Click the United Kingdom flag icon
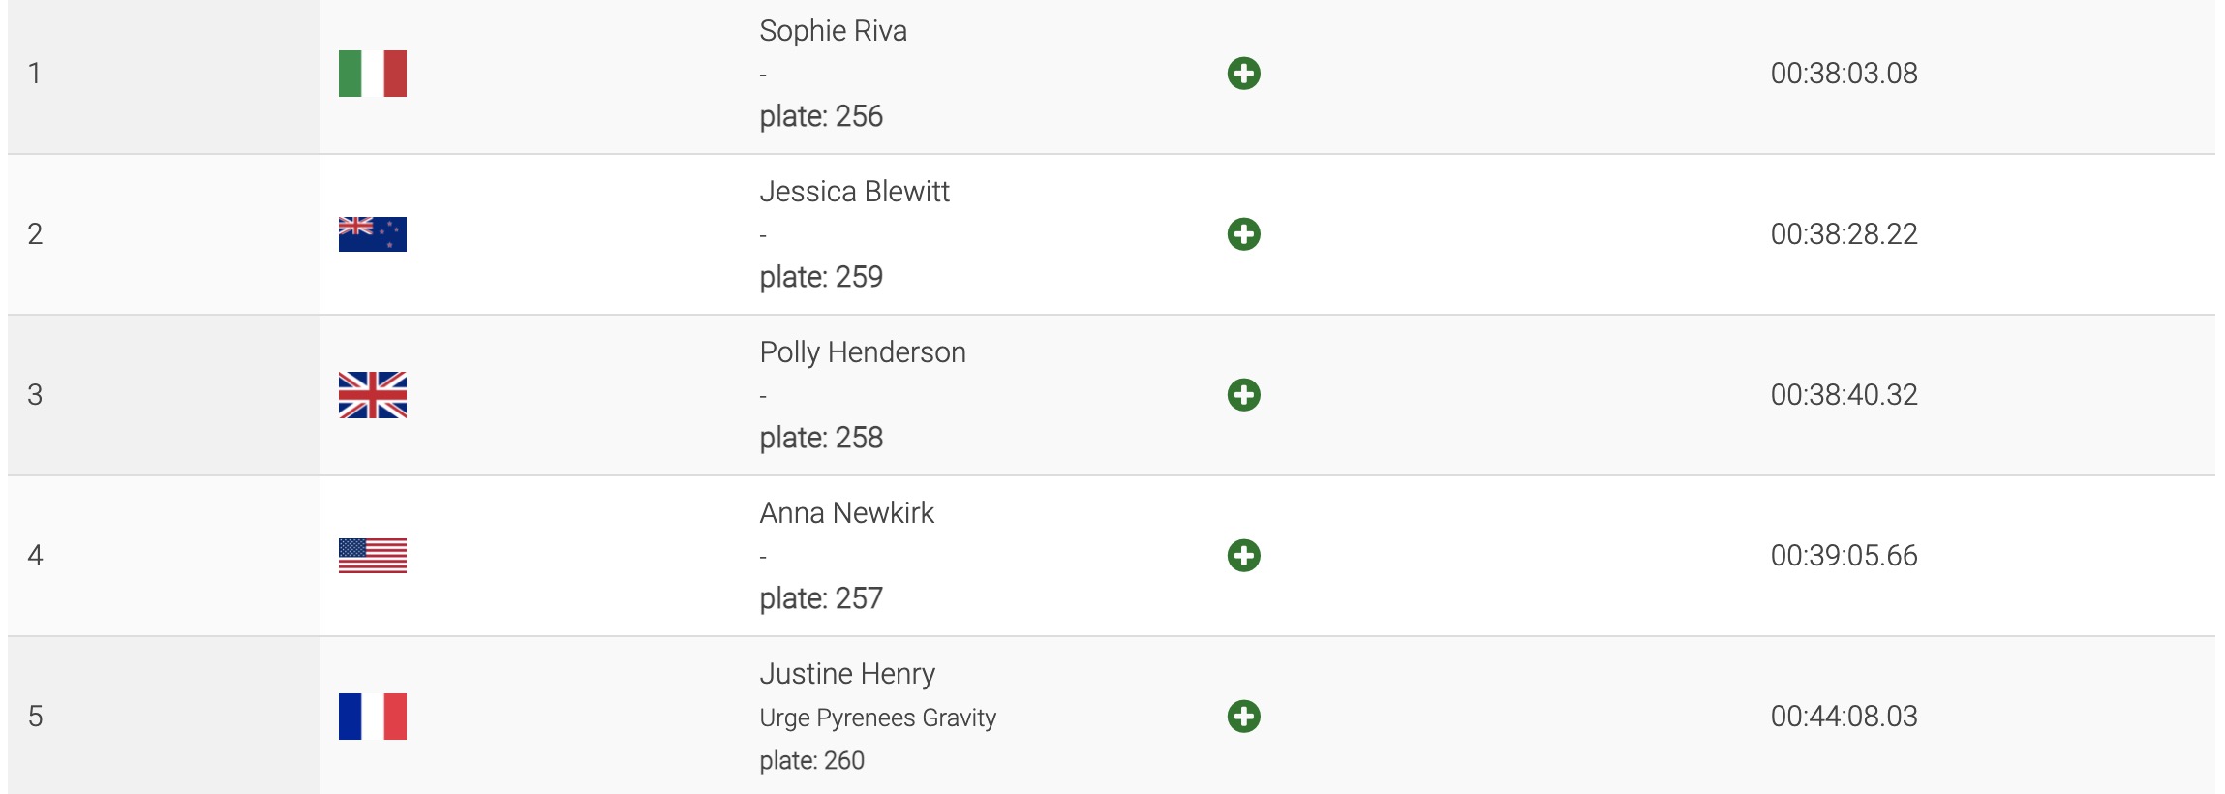 tap(373, 395)
